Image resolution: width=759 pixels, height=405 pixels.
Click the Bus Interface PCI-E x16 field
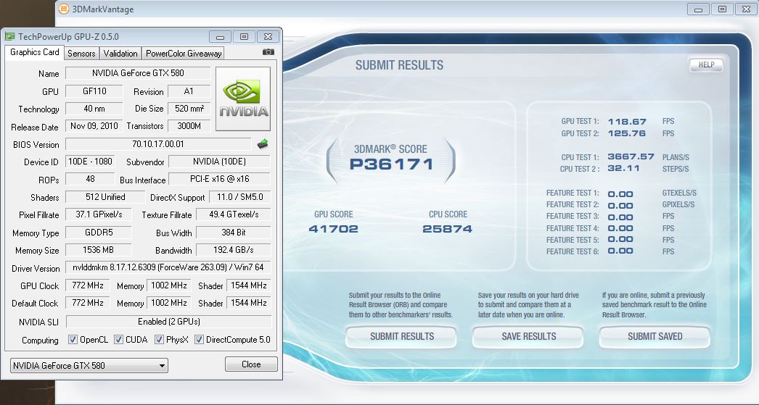[219, 179]
